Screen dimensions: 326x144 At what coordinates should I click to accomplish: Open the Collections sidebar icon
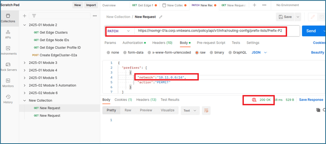(x=8, y=18)
